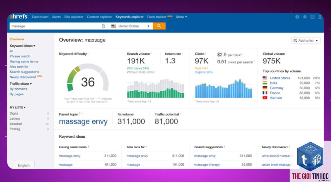Click the Search suggestions info icon
331x182 pixels.
pos(225,147)
